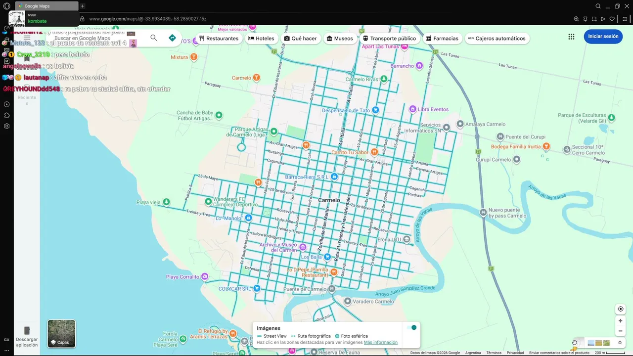Open Bodega Familia Irurtia restaurant pin
633x356 pixels.
pyautogui.click(x=546, y=146)
